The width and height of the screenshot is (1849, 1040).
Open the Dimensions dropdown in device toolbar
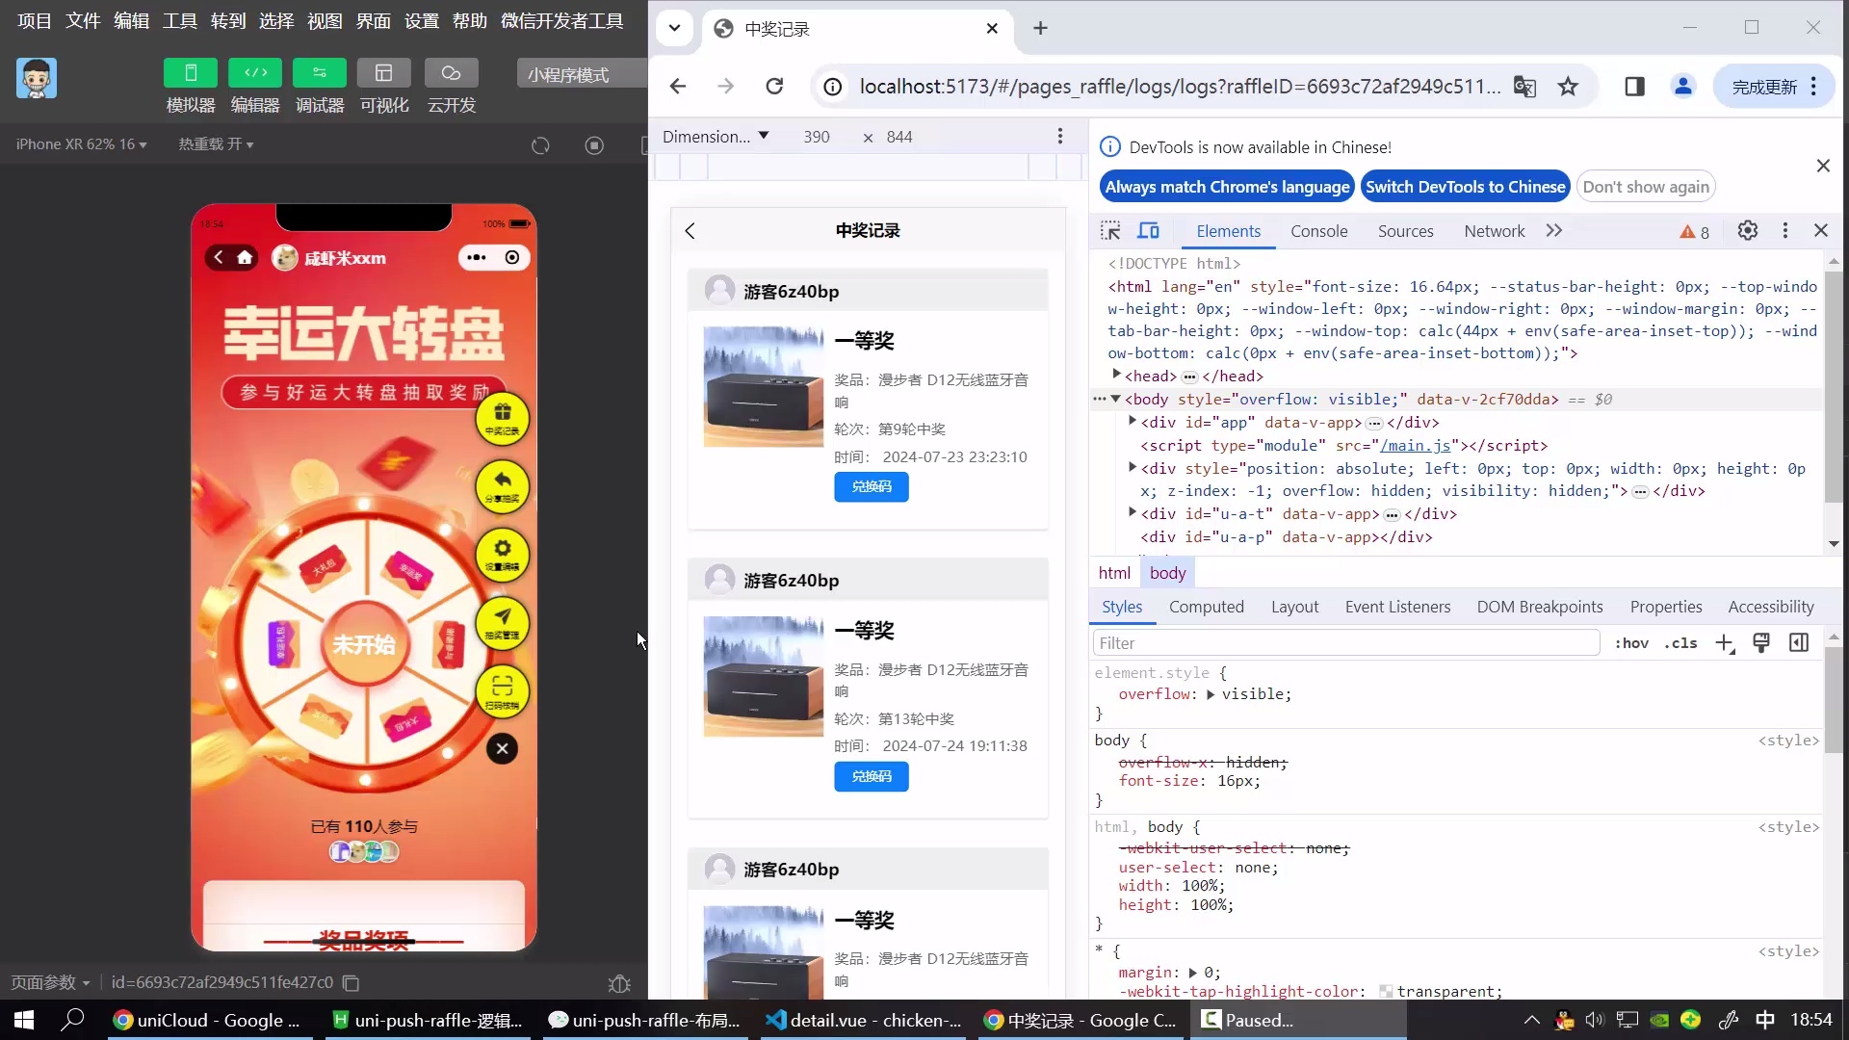point(716,136)
